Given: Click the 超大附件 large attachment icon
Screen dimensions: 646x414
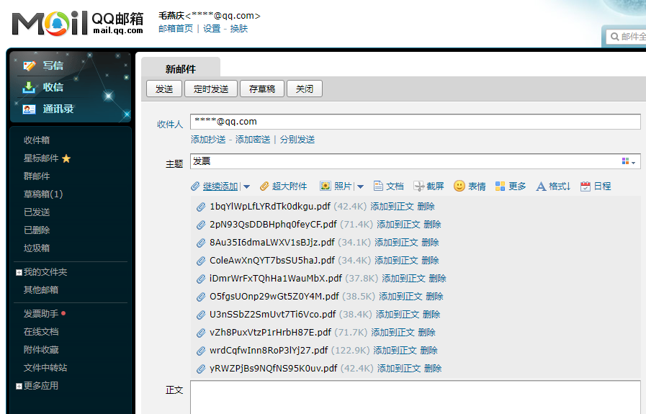Looking at the screenshot, I should [x=264, y=186].
